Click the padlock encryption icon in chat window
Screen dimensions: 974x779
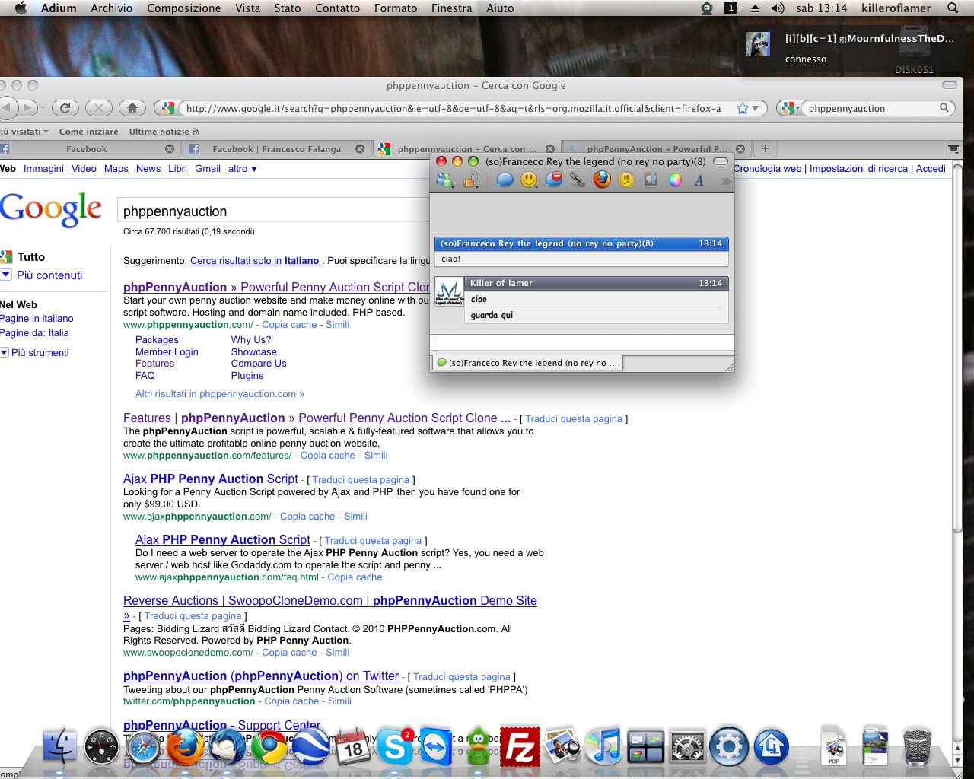point(471,180)
